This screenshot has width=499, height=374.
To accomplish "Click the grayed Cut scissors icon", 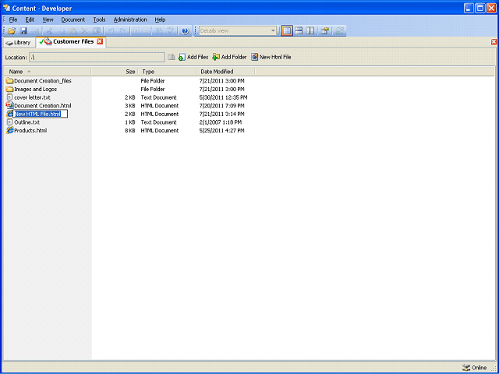I will [49, 31].
